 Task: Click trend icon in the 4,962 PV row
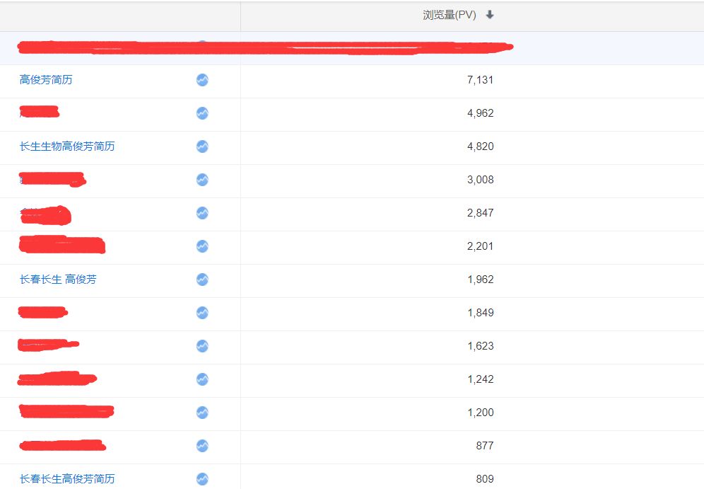pos(202,113)
